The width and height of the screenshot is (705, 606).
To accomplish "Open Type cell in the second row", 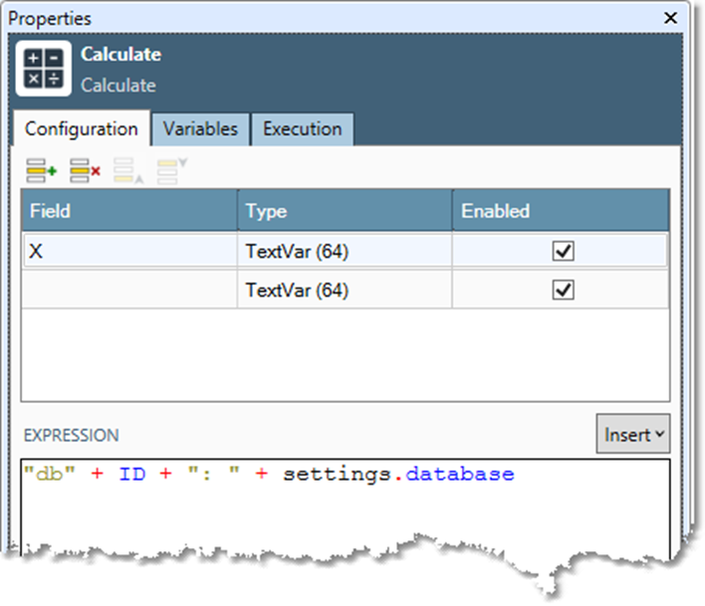I will (x=344, y=290).
